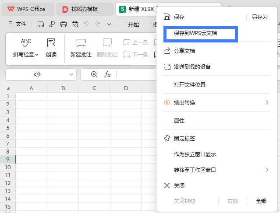Select column C header

pos(94,88)
